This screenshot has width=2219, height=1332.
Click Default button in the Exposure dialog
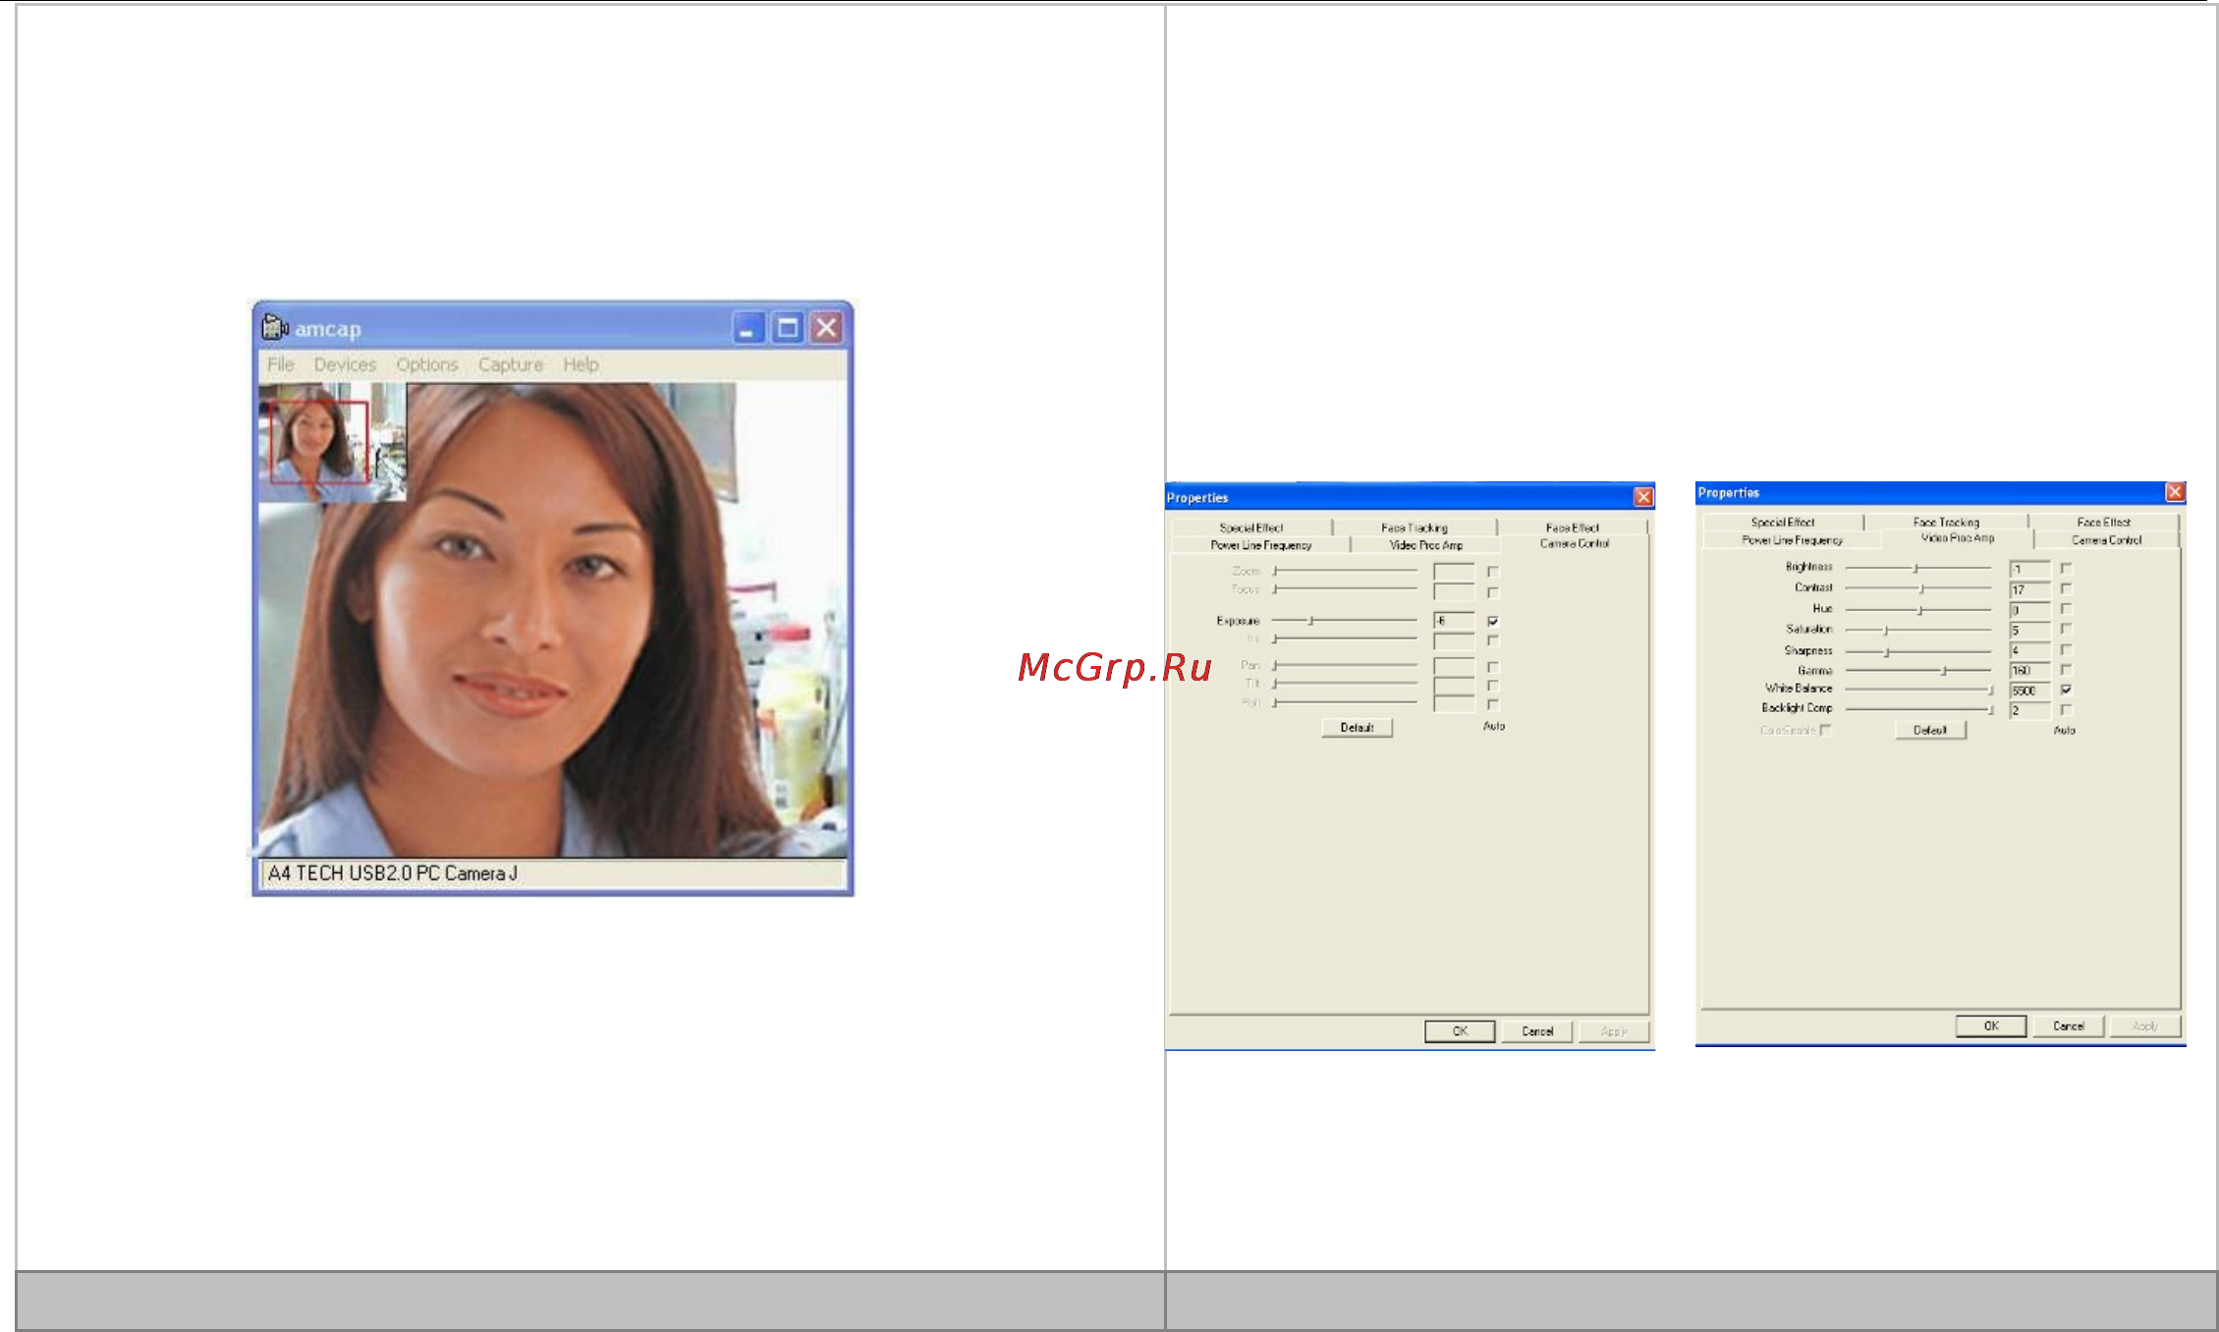1357,728
